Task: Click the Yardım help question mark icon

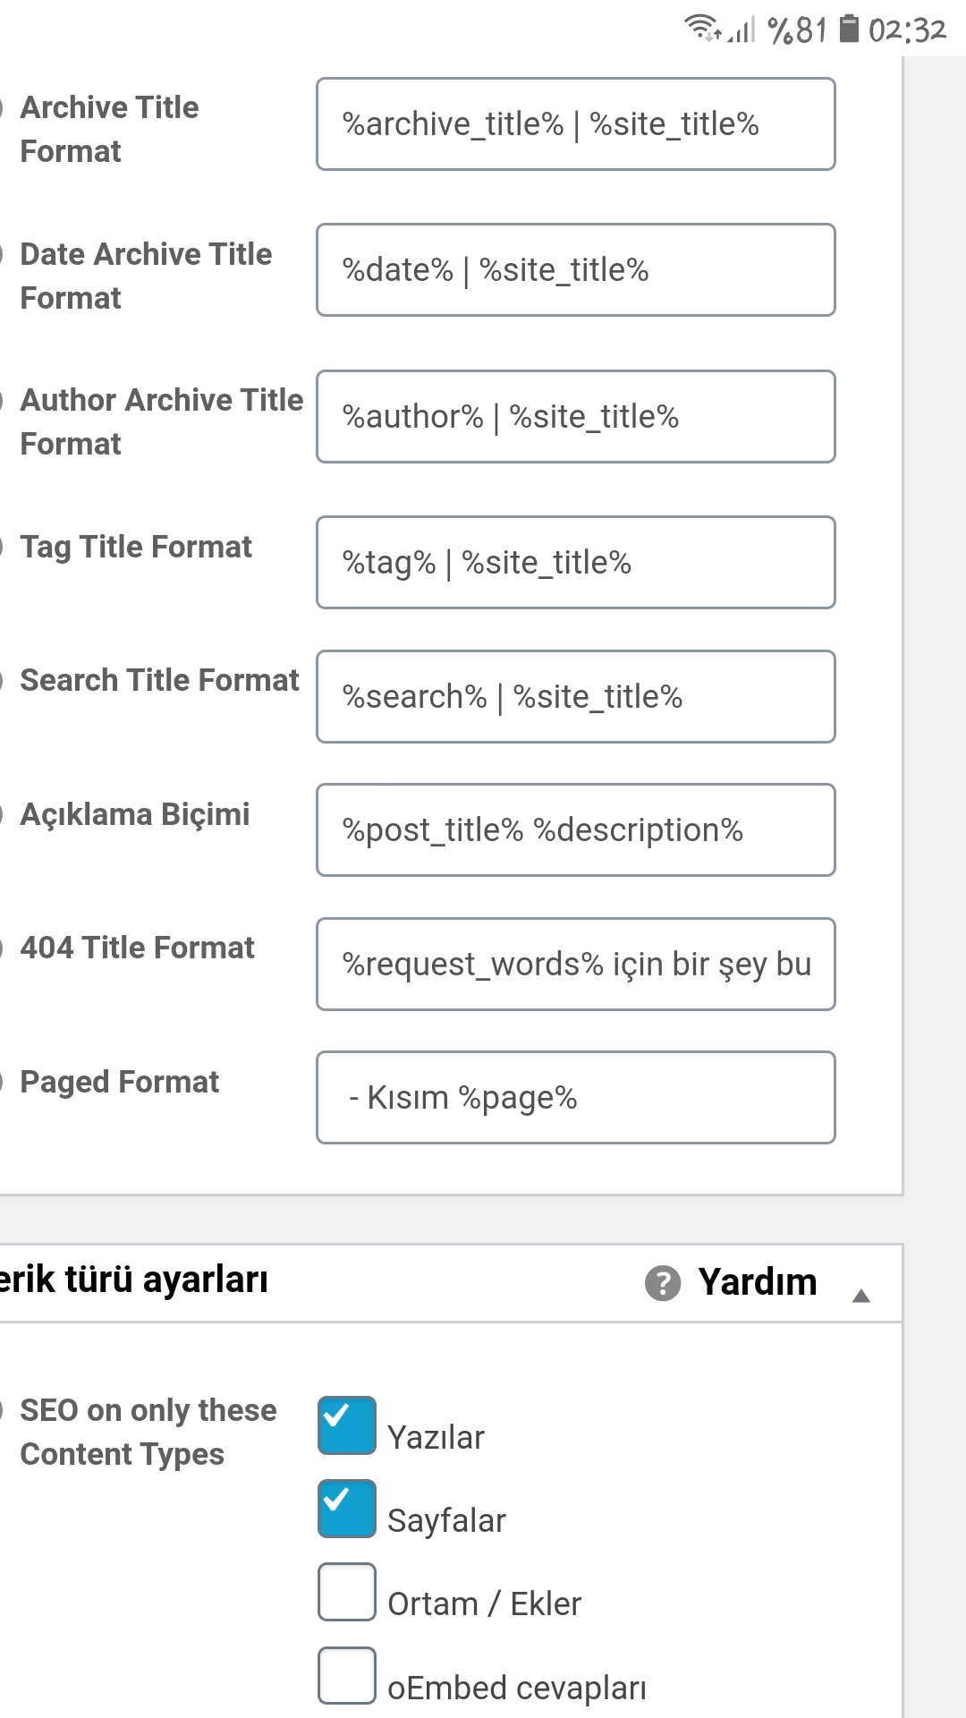Action: point(663,1283)
